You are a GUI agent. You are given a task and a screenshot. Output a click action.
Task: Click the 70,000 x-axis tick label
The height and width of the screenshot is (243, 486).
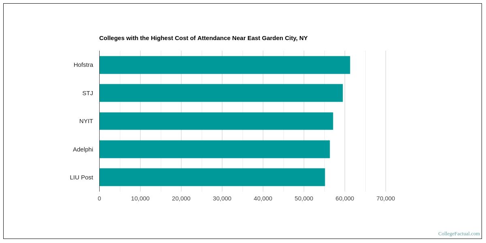coord(386,198)
